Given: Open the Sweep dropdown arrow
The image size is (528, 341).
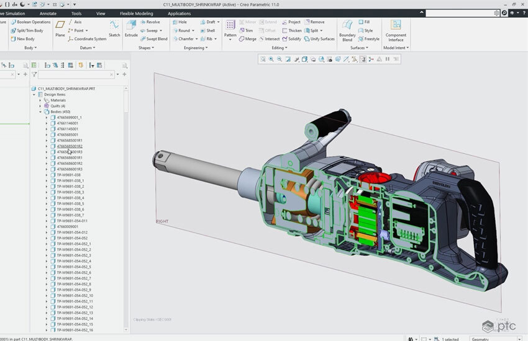Looking at the screenshot, I should click(x=161, y=30).
